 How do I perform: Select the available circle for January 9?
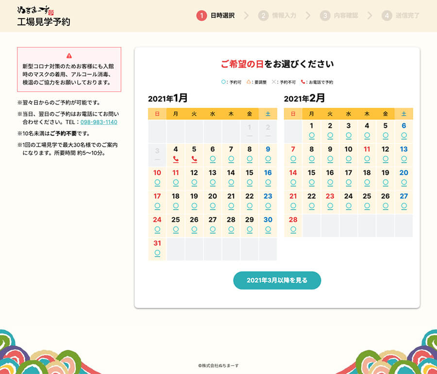coord(268,159)
